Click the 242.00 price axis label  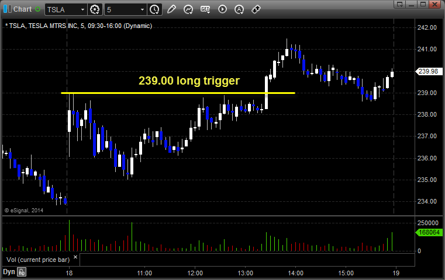[x=427, y=27]
